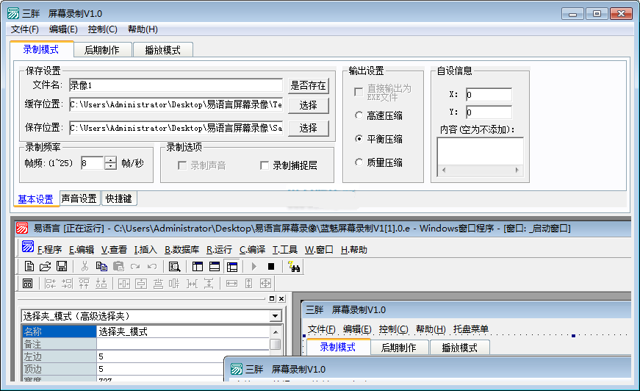
Task: Click the right scroll arrow in 内容 box
Action: point(517,171)
